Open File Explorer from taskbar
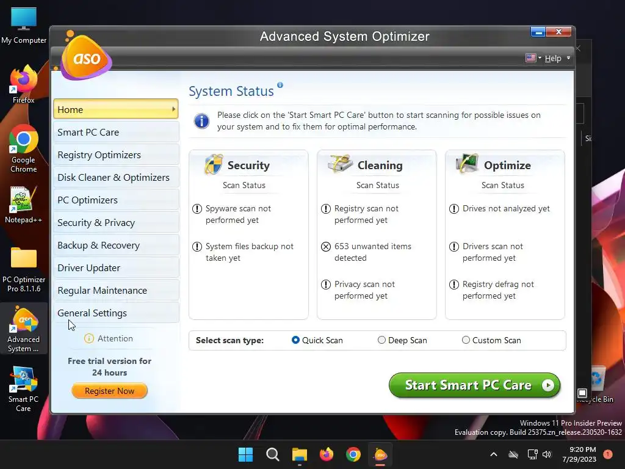This screenshot has width=625, height=469. point(299,454)
